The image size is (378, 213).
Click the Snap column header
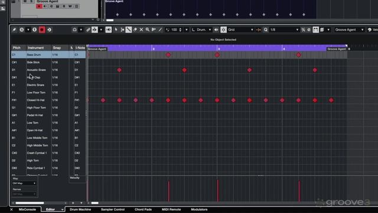pyautogui.click(x=60, y=48)
